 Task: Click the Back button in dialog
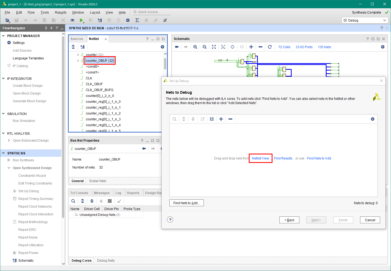click(x=289, y=220)
